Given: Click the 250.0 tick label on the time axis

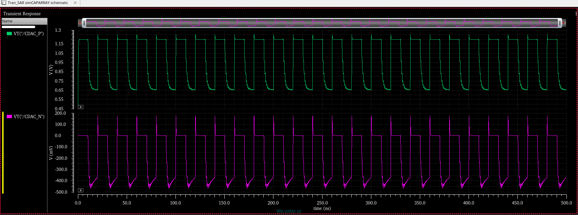Looking at the screenshot, I should click(x=322, y=203).
